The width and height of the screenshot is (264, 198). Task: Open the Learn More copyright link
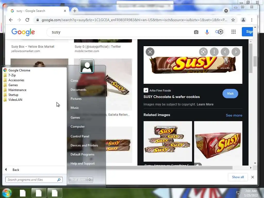click(205, 104)
